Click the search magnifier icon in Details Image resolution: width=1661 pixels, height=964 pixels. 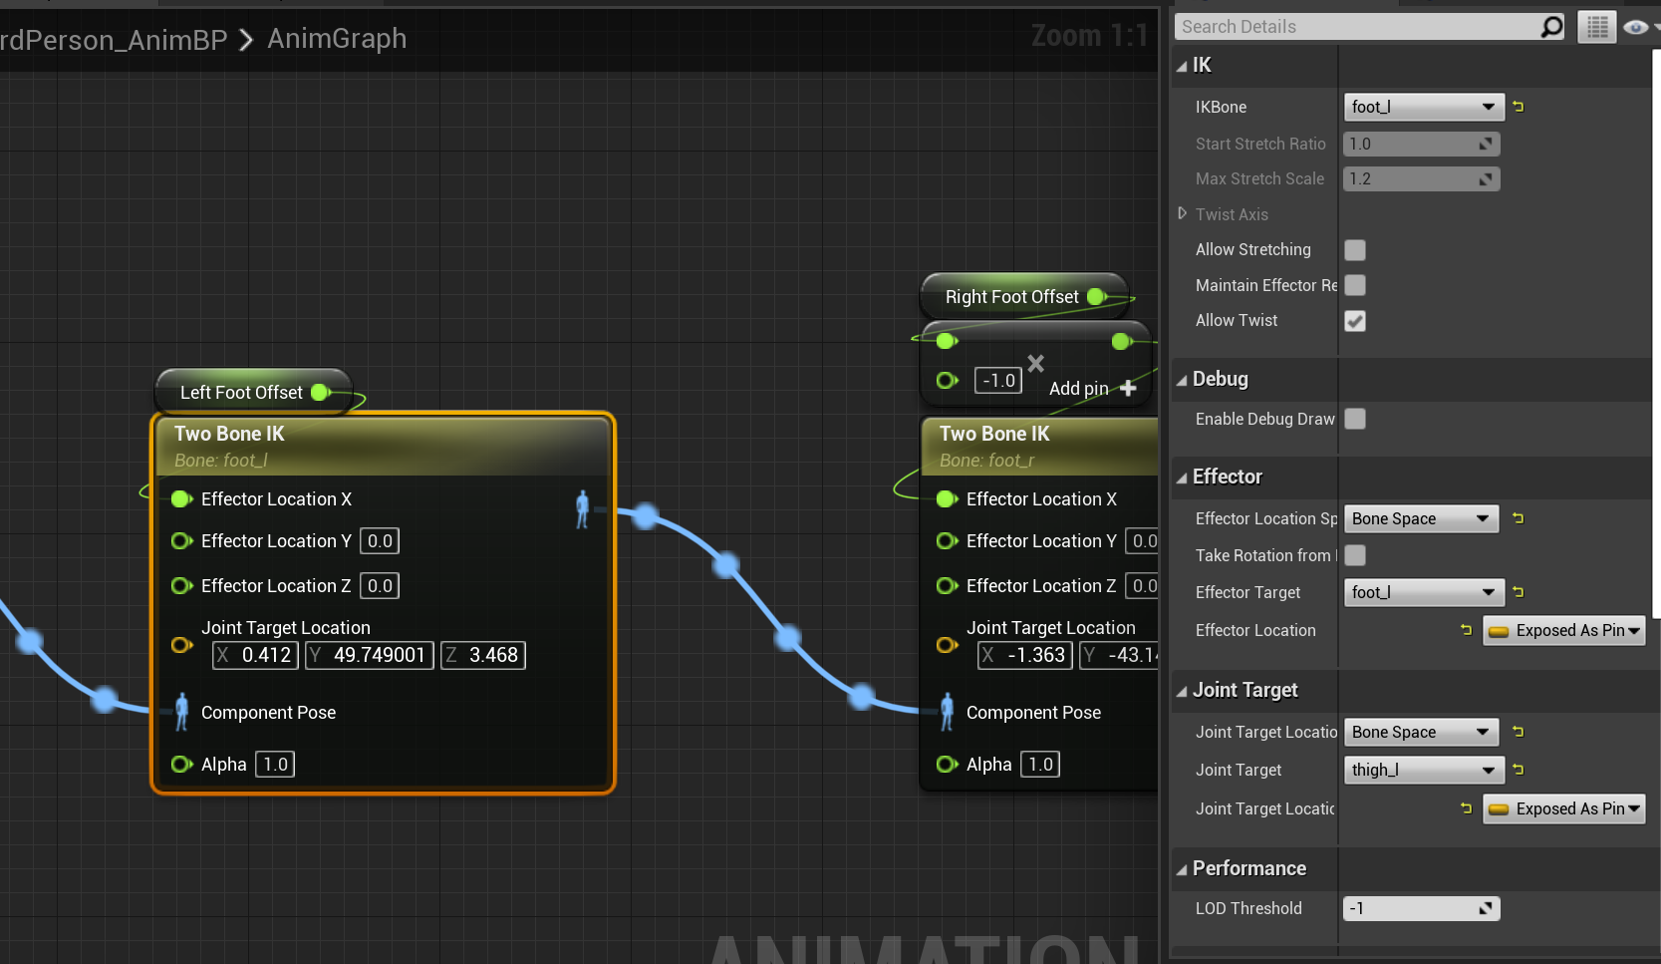[1551, 27]
